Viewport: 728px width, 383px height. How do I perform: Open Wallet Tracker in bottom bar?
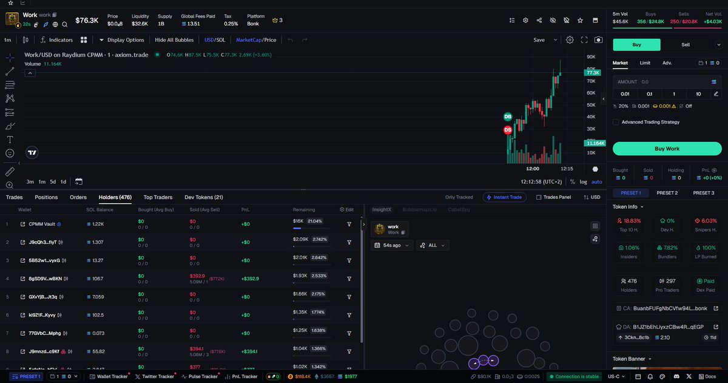pos(109,376)
